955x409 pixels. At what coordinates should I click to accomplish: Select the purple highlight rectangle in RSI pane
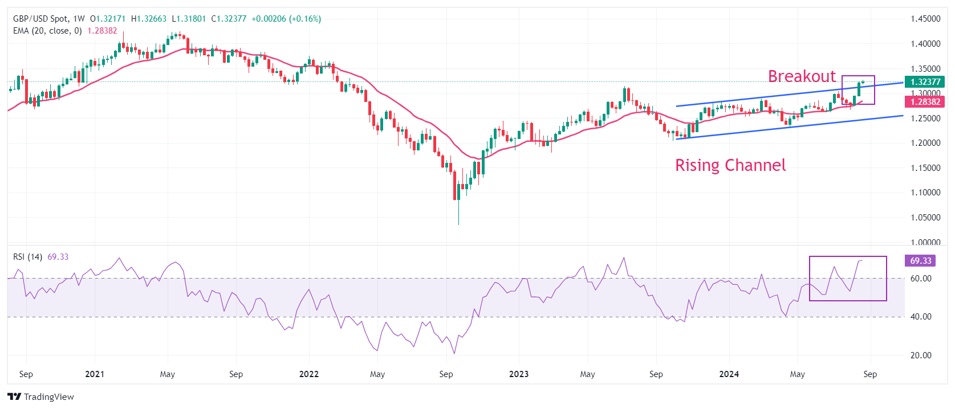pos(848,257)
